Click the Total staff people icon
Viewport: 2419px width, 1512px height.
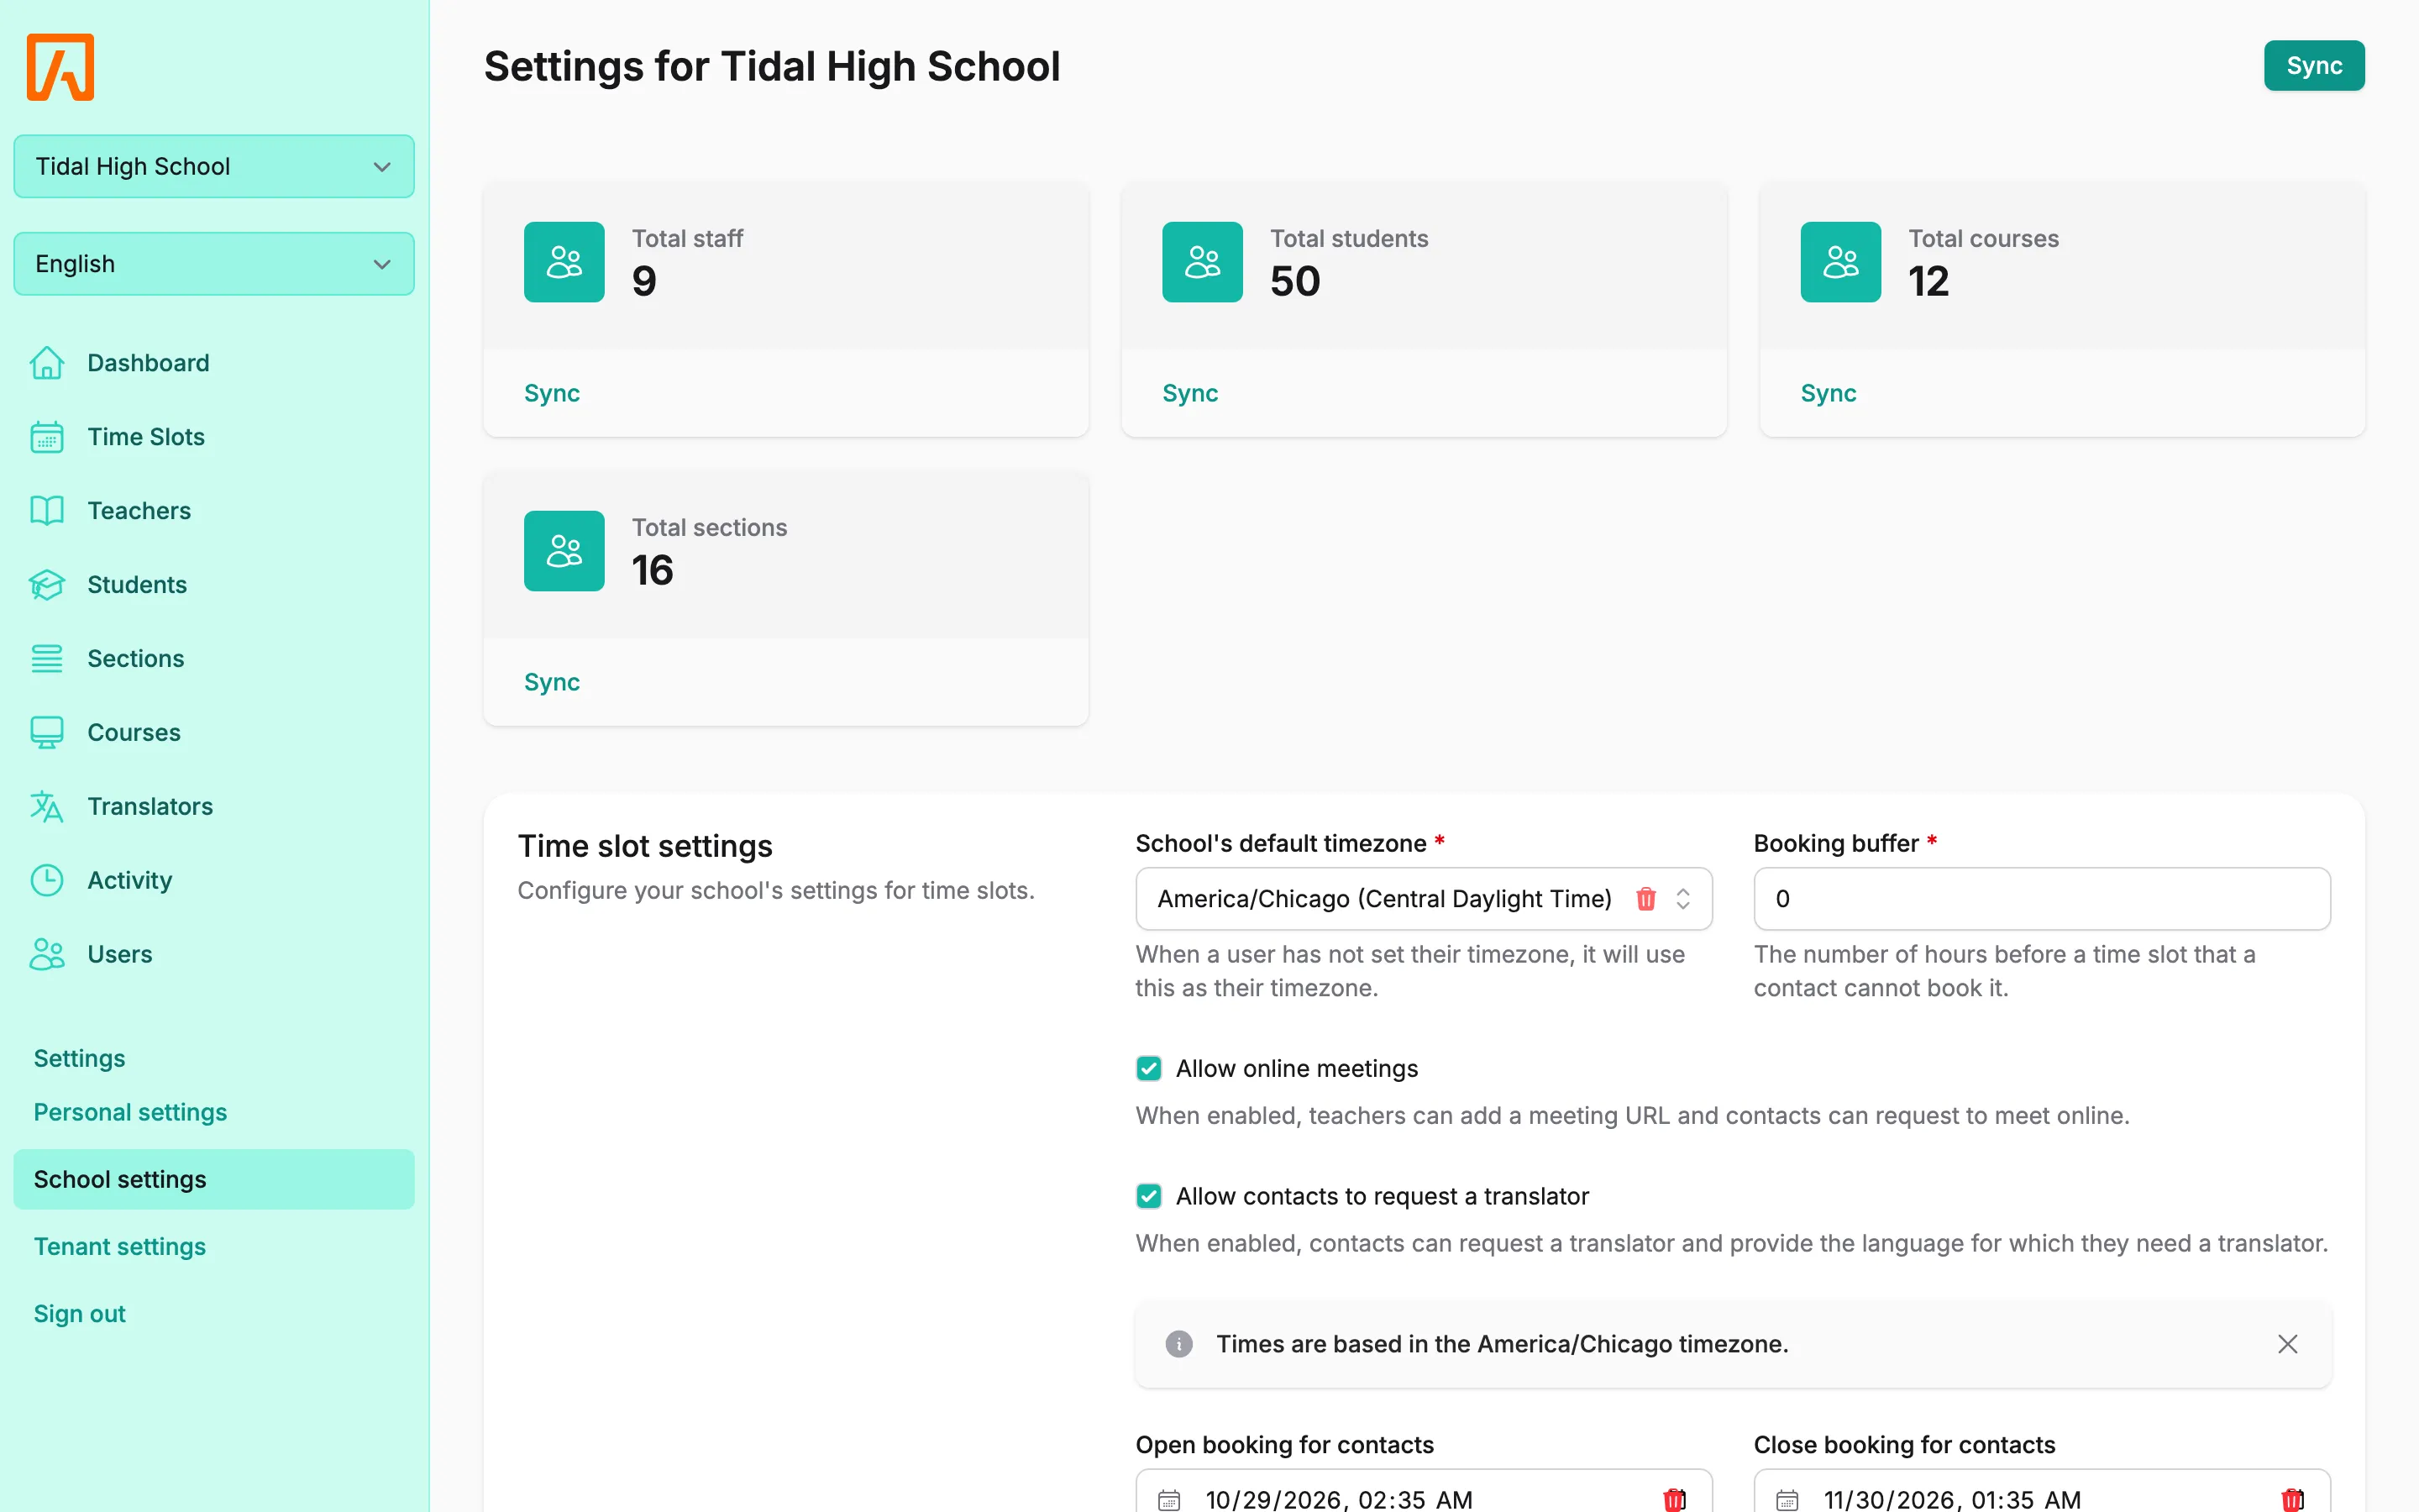(564, 262)
